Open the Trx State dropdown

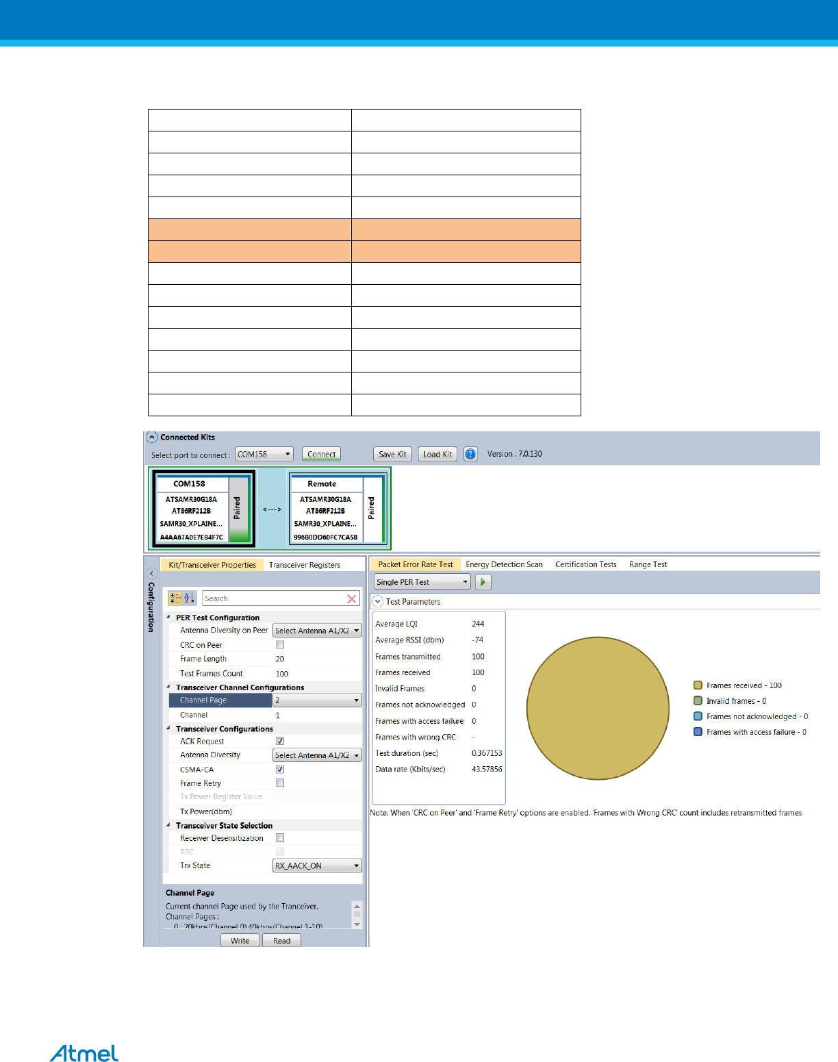(317, 865)
